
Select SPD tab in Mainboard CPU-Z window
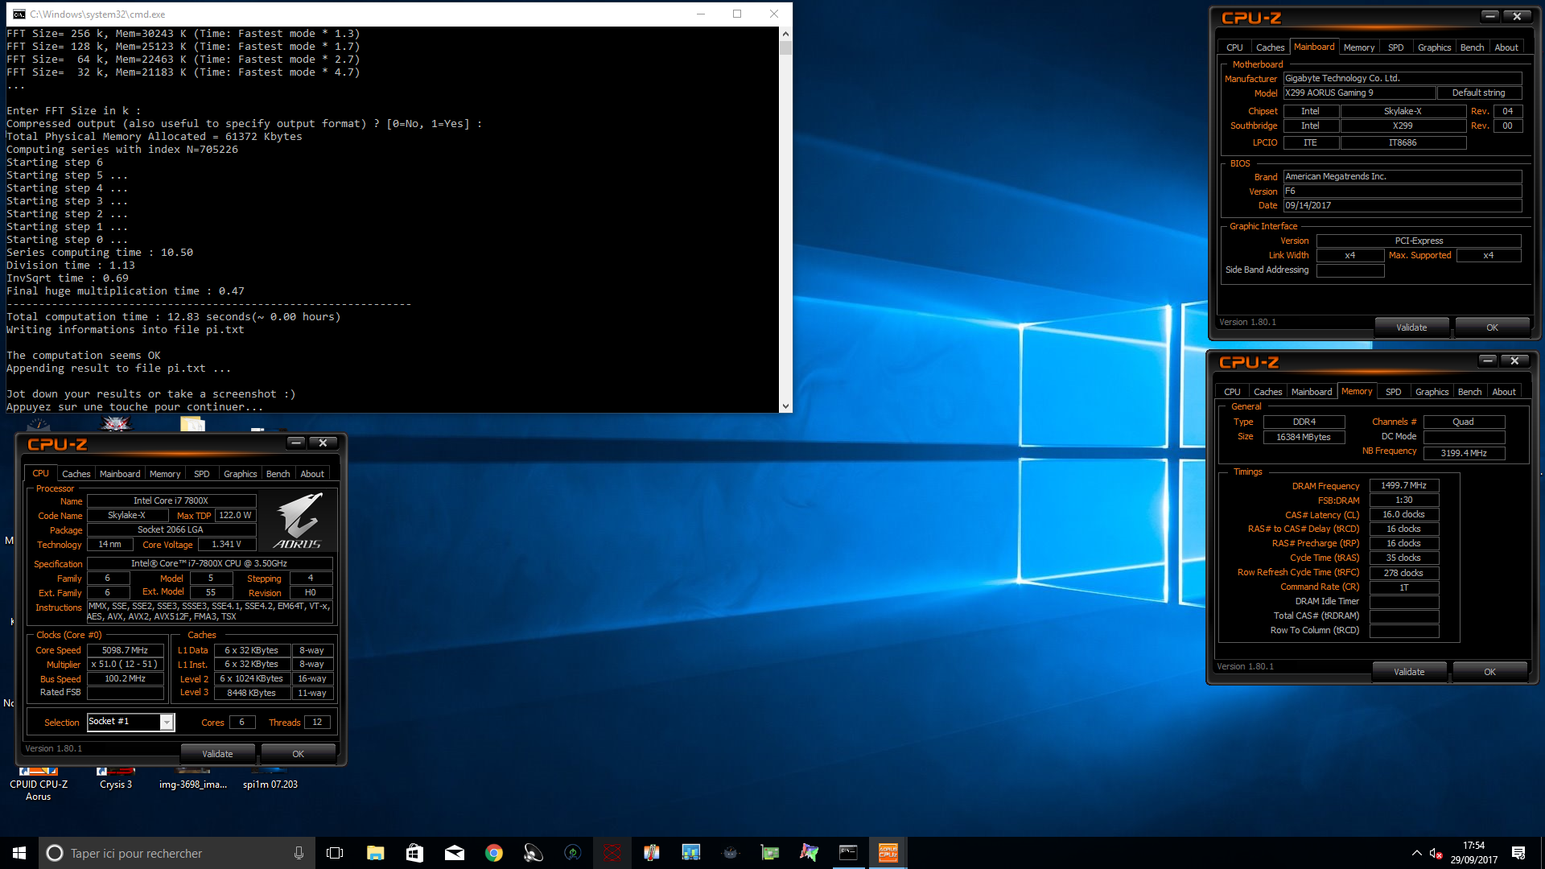pyautogui.click(x=1396, y=47)
